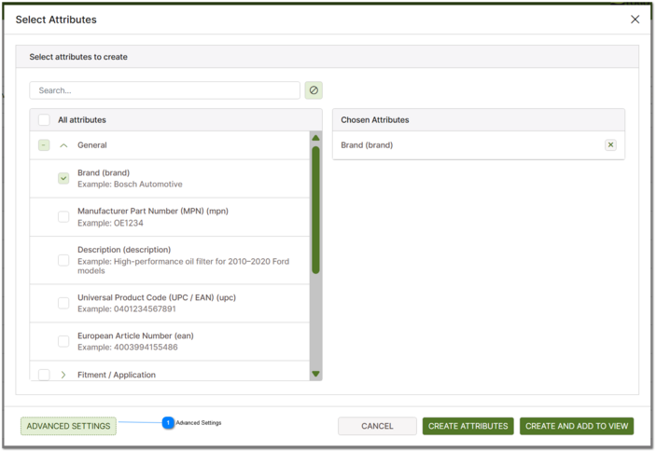Screen dimensions: 656x452
Task: Click Create Attributes button
Action: [468, 426]
